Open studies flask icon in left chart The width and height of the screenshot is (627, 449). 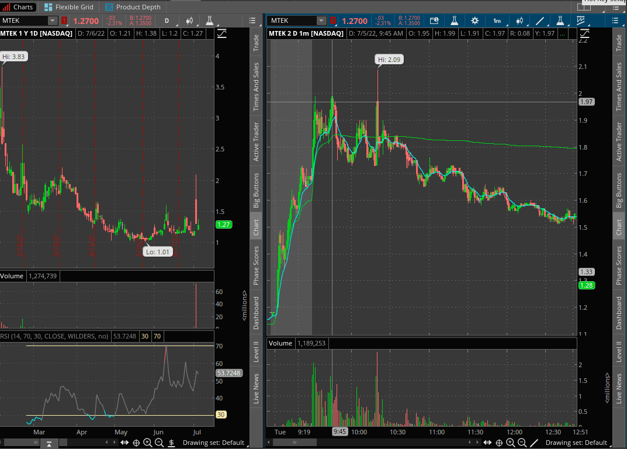tap(210, 21)
